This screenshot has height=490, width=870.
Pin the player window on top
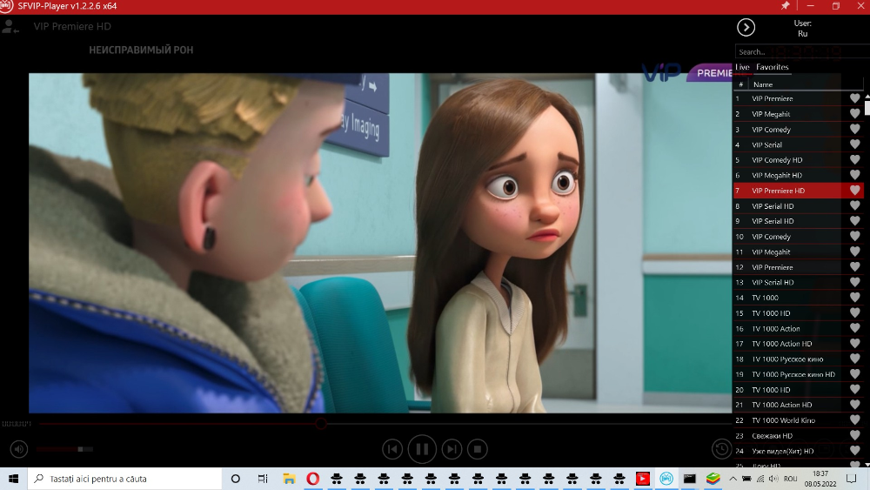point(785,5)
